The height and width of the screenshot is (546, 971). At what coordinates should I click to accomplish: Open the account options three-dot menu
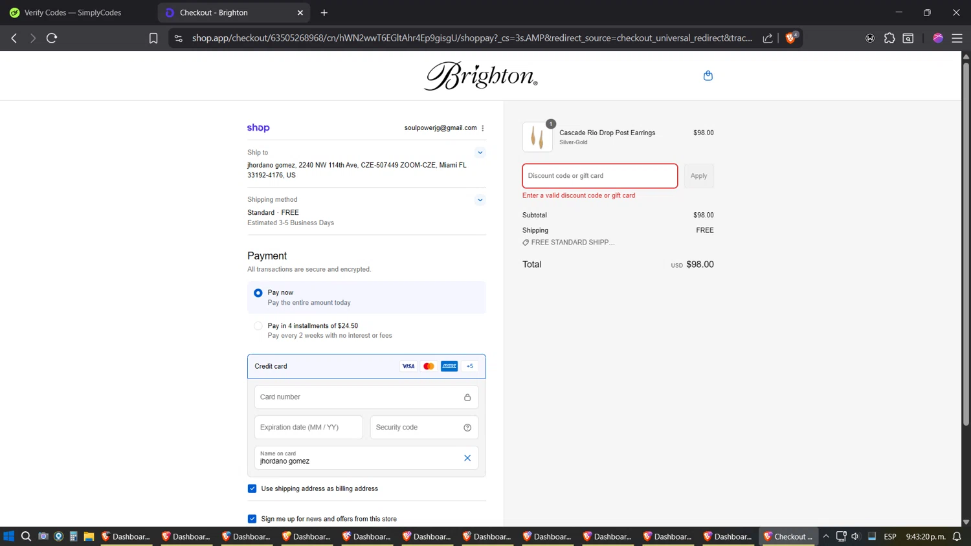coord(483,128)
